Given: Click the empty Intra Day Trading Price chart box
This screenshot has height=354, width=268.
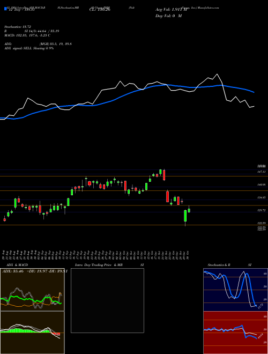Looking at the screenshot, I should pyautogui.click(x=107, y=300).
